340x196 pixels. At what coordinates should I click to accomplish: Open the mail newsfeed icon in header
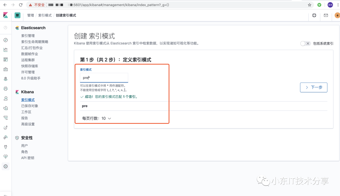326,15
